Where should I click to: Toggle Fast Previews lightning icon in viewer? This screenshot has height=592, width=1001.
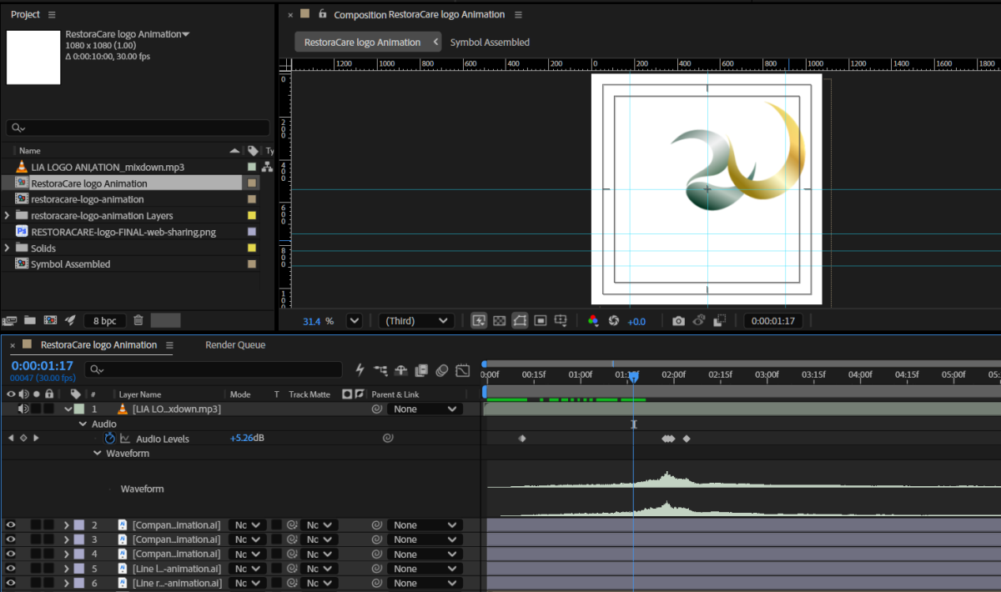[479, 321]
